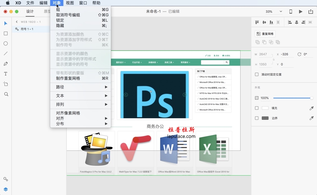Expand the 路径 submenu
This screenshot has width=317, height=195.
81,87
